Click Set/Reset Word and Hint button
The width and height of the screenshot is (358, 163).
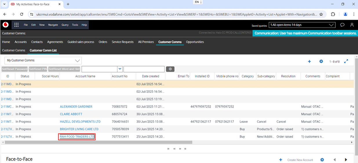(x=64, y=69)
